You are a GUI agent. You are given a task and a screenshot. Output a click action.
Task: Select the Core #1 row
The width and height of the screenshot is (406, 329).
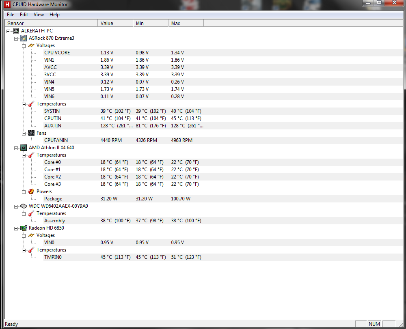(223, 170)
